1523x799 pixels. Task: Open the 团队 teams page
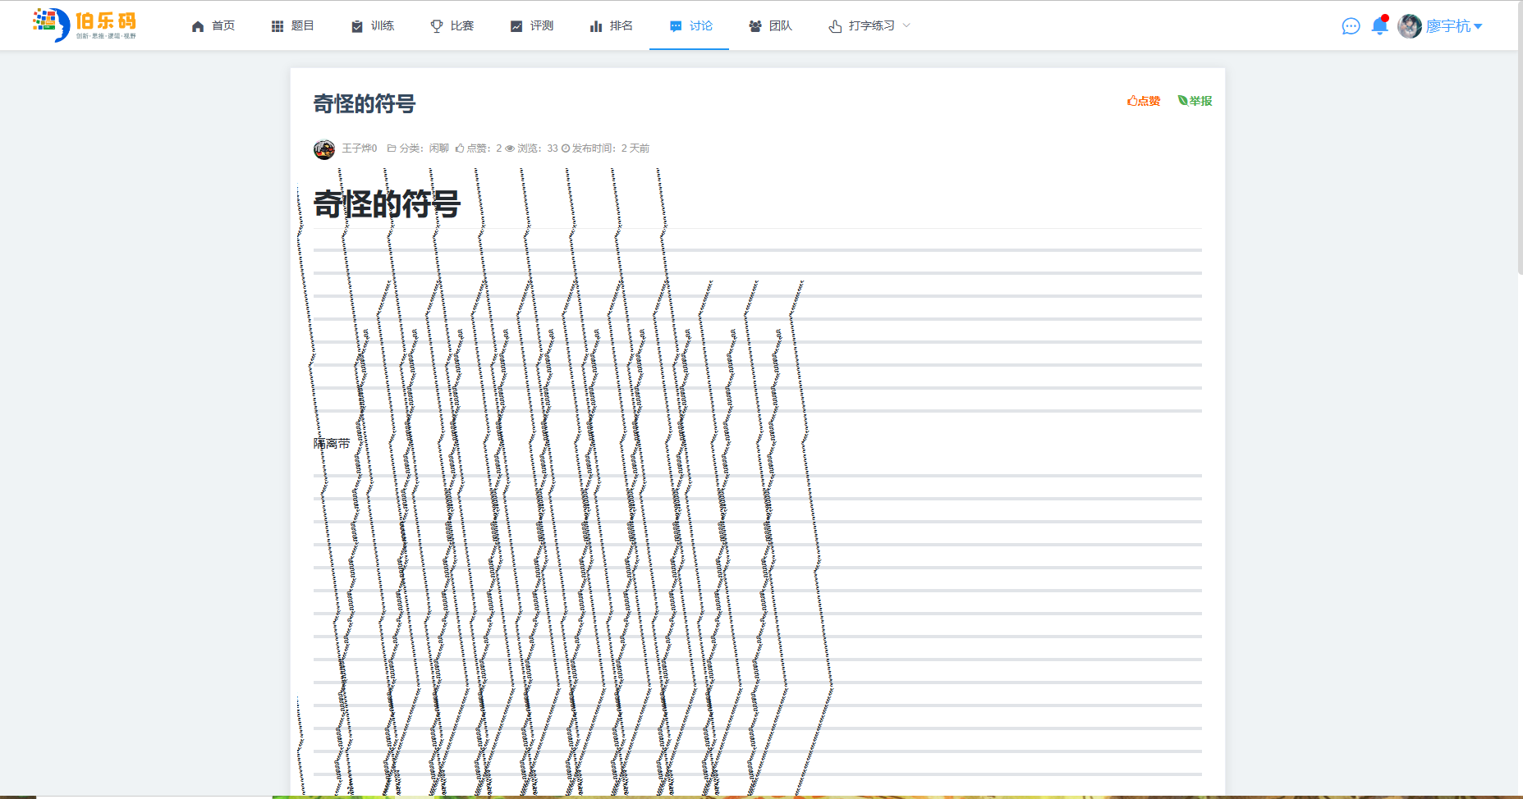click(x=770, y=26)
